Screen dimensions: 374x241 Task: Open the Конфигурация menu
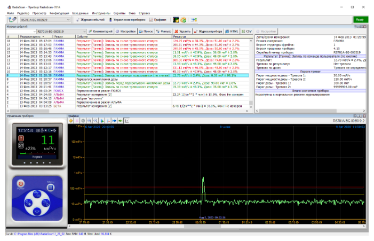[x=59, y=13]
